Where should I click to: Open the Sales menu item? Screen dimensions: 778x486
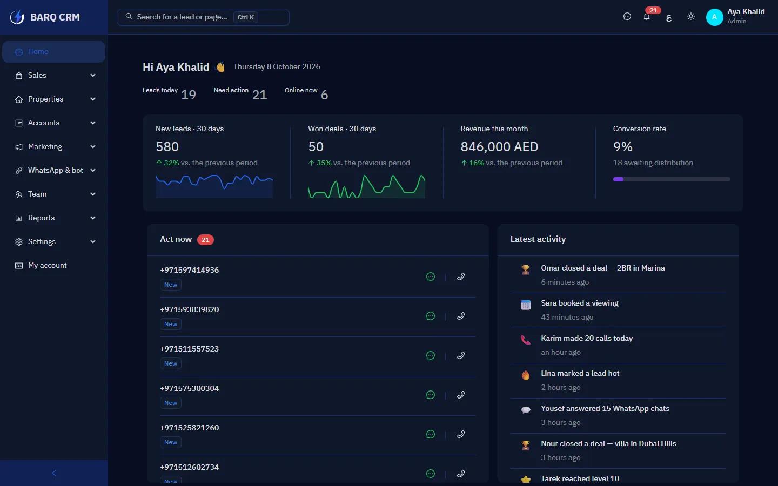click(53, 76)
